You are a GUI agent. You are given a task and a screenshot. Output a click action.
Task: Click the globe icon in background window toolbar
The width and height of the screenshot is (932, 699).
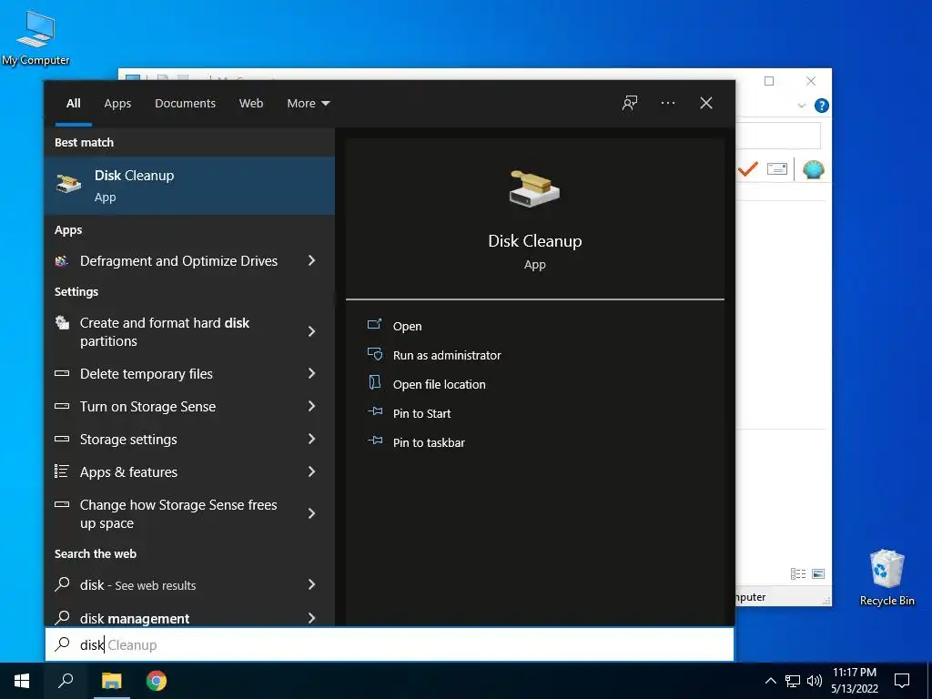pyautogui.click(x=813, y=169)
